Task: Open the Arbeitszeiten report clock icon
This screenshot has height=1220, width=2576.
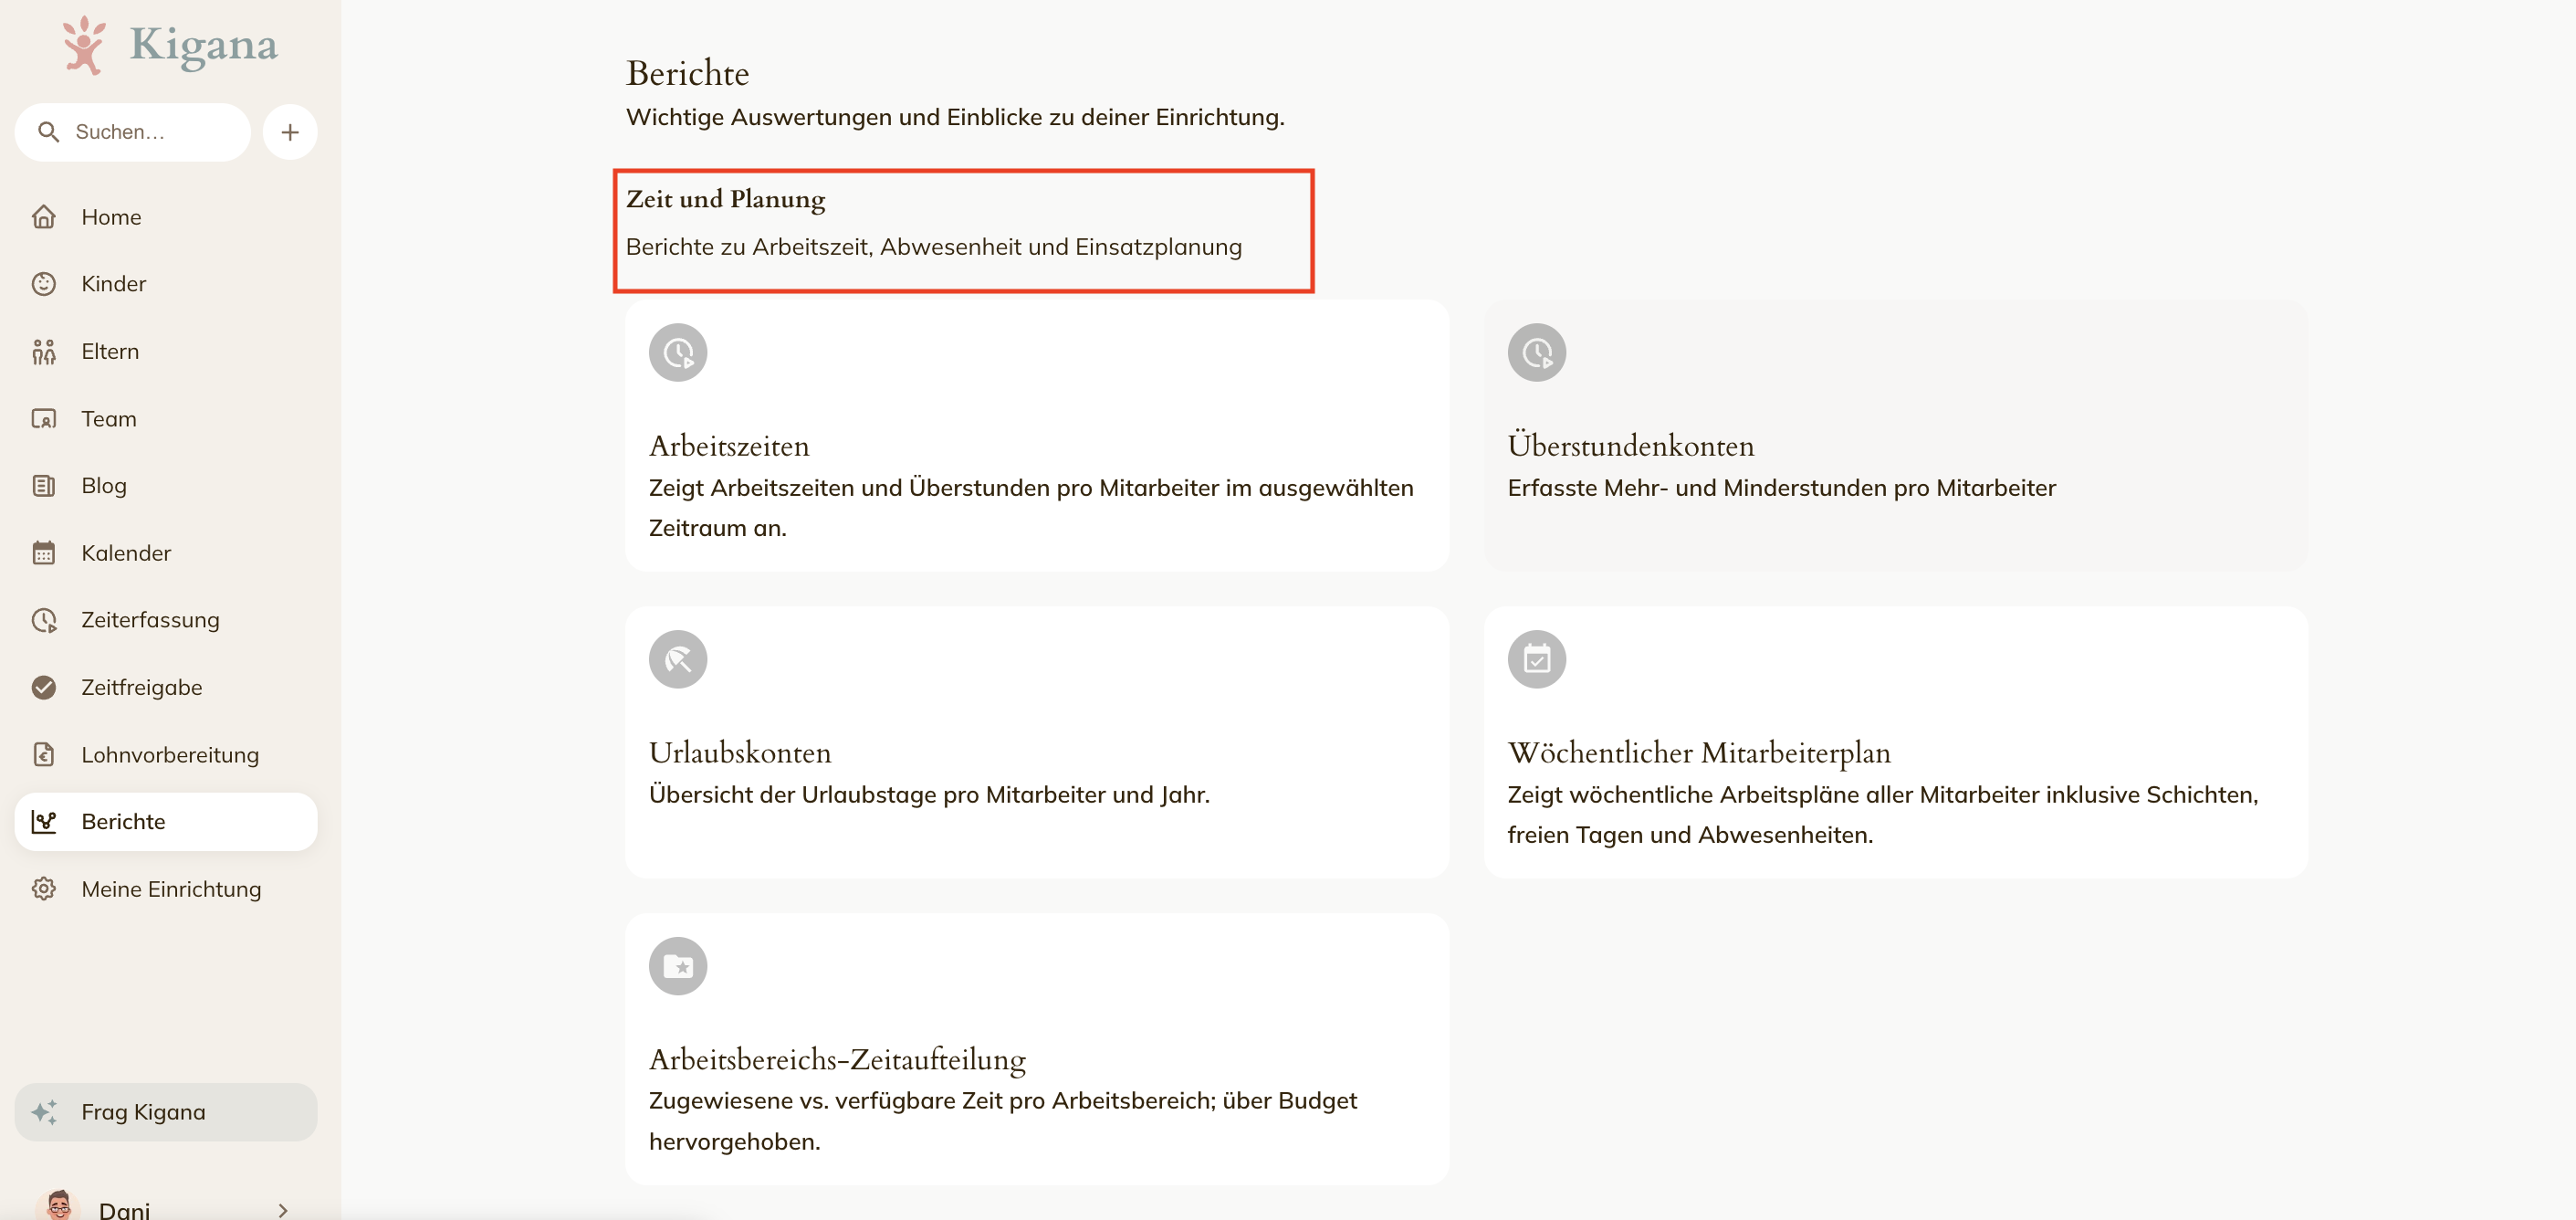Action: pos(678,352)
